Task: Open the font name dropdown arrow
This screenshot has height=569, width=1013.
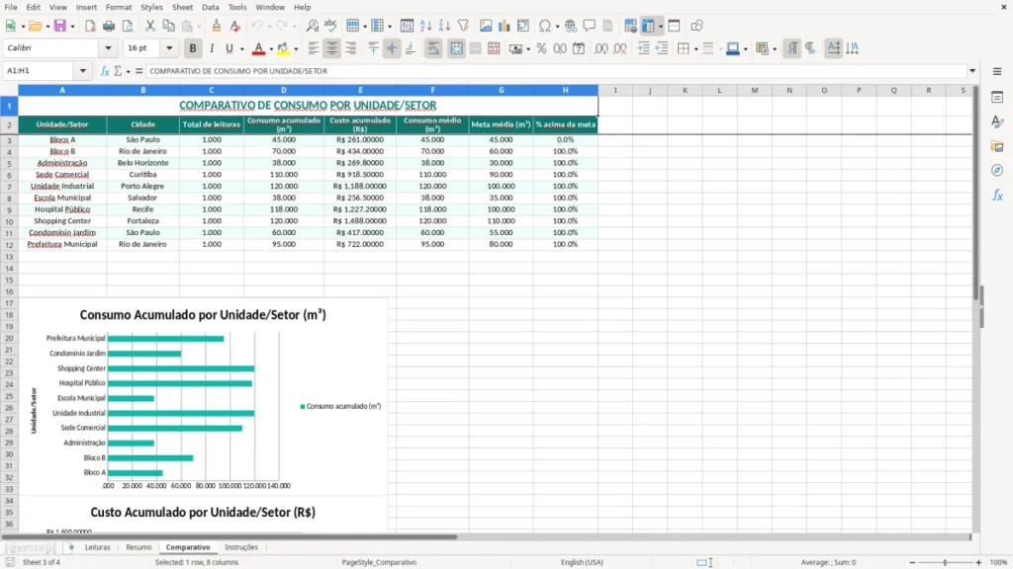Action: [108, 47]
